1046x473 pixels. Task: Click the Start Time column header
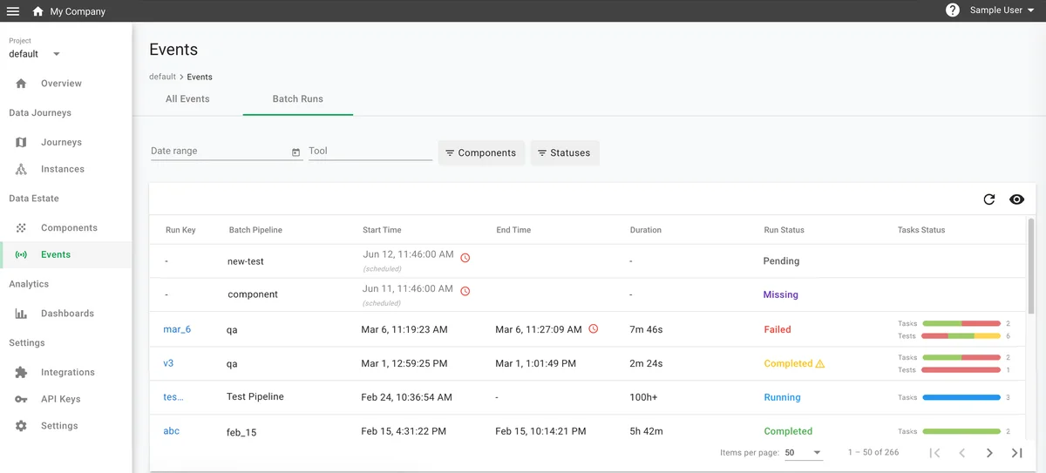pos(382,230)
